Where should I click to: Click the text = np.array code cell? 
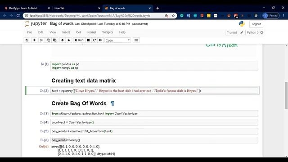point(154,90)
